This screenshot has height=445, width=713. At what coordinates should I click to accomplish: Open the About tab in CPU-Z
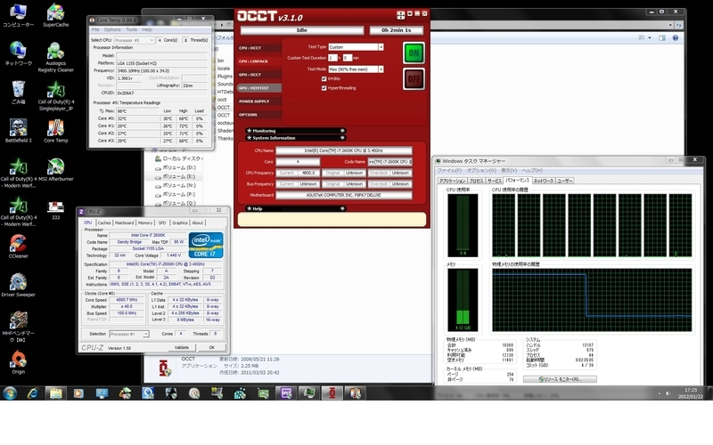197,223
